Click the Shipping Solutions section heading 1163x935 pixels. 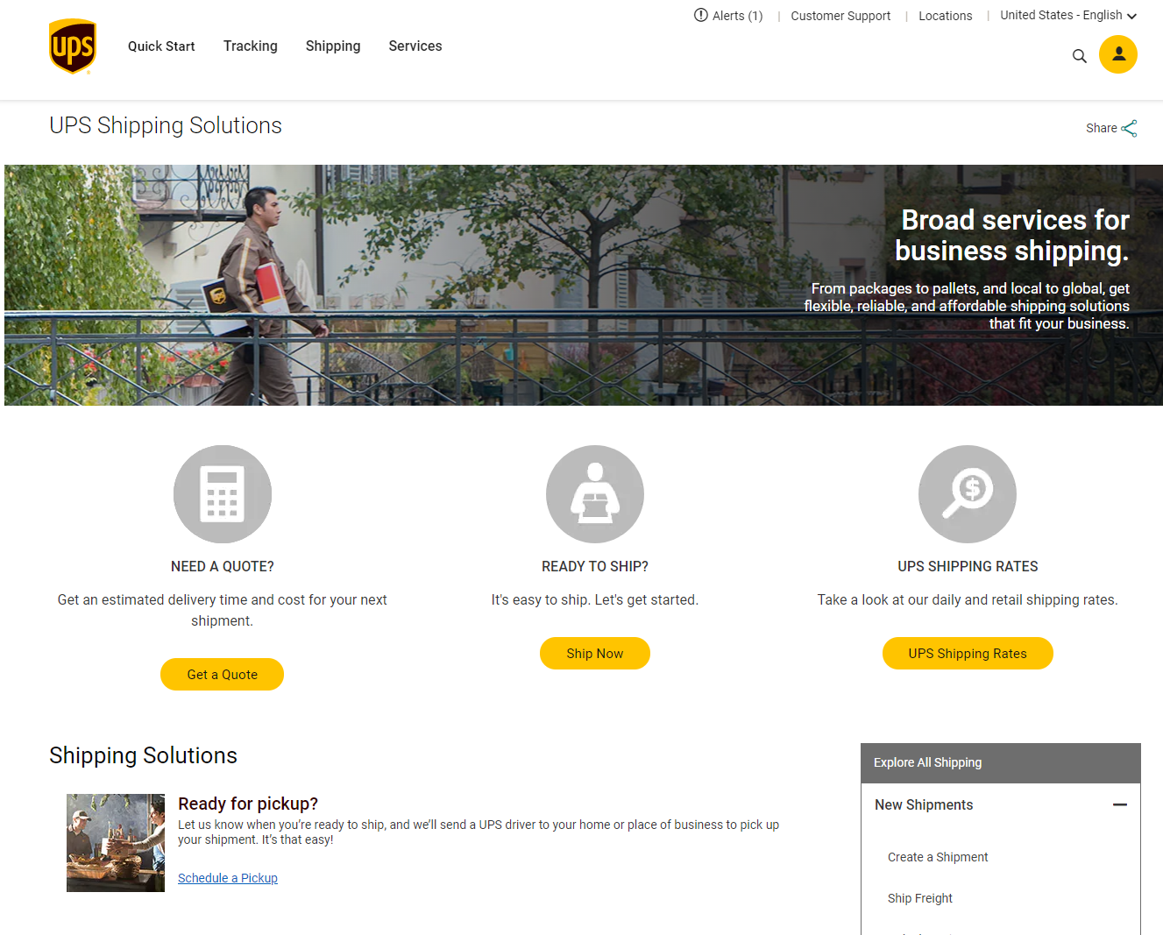point(143,755)
